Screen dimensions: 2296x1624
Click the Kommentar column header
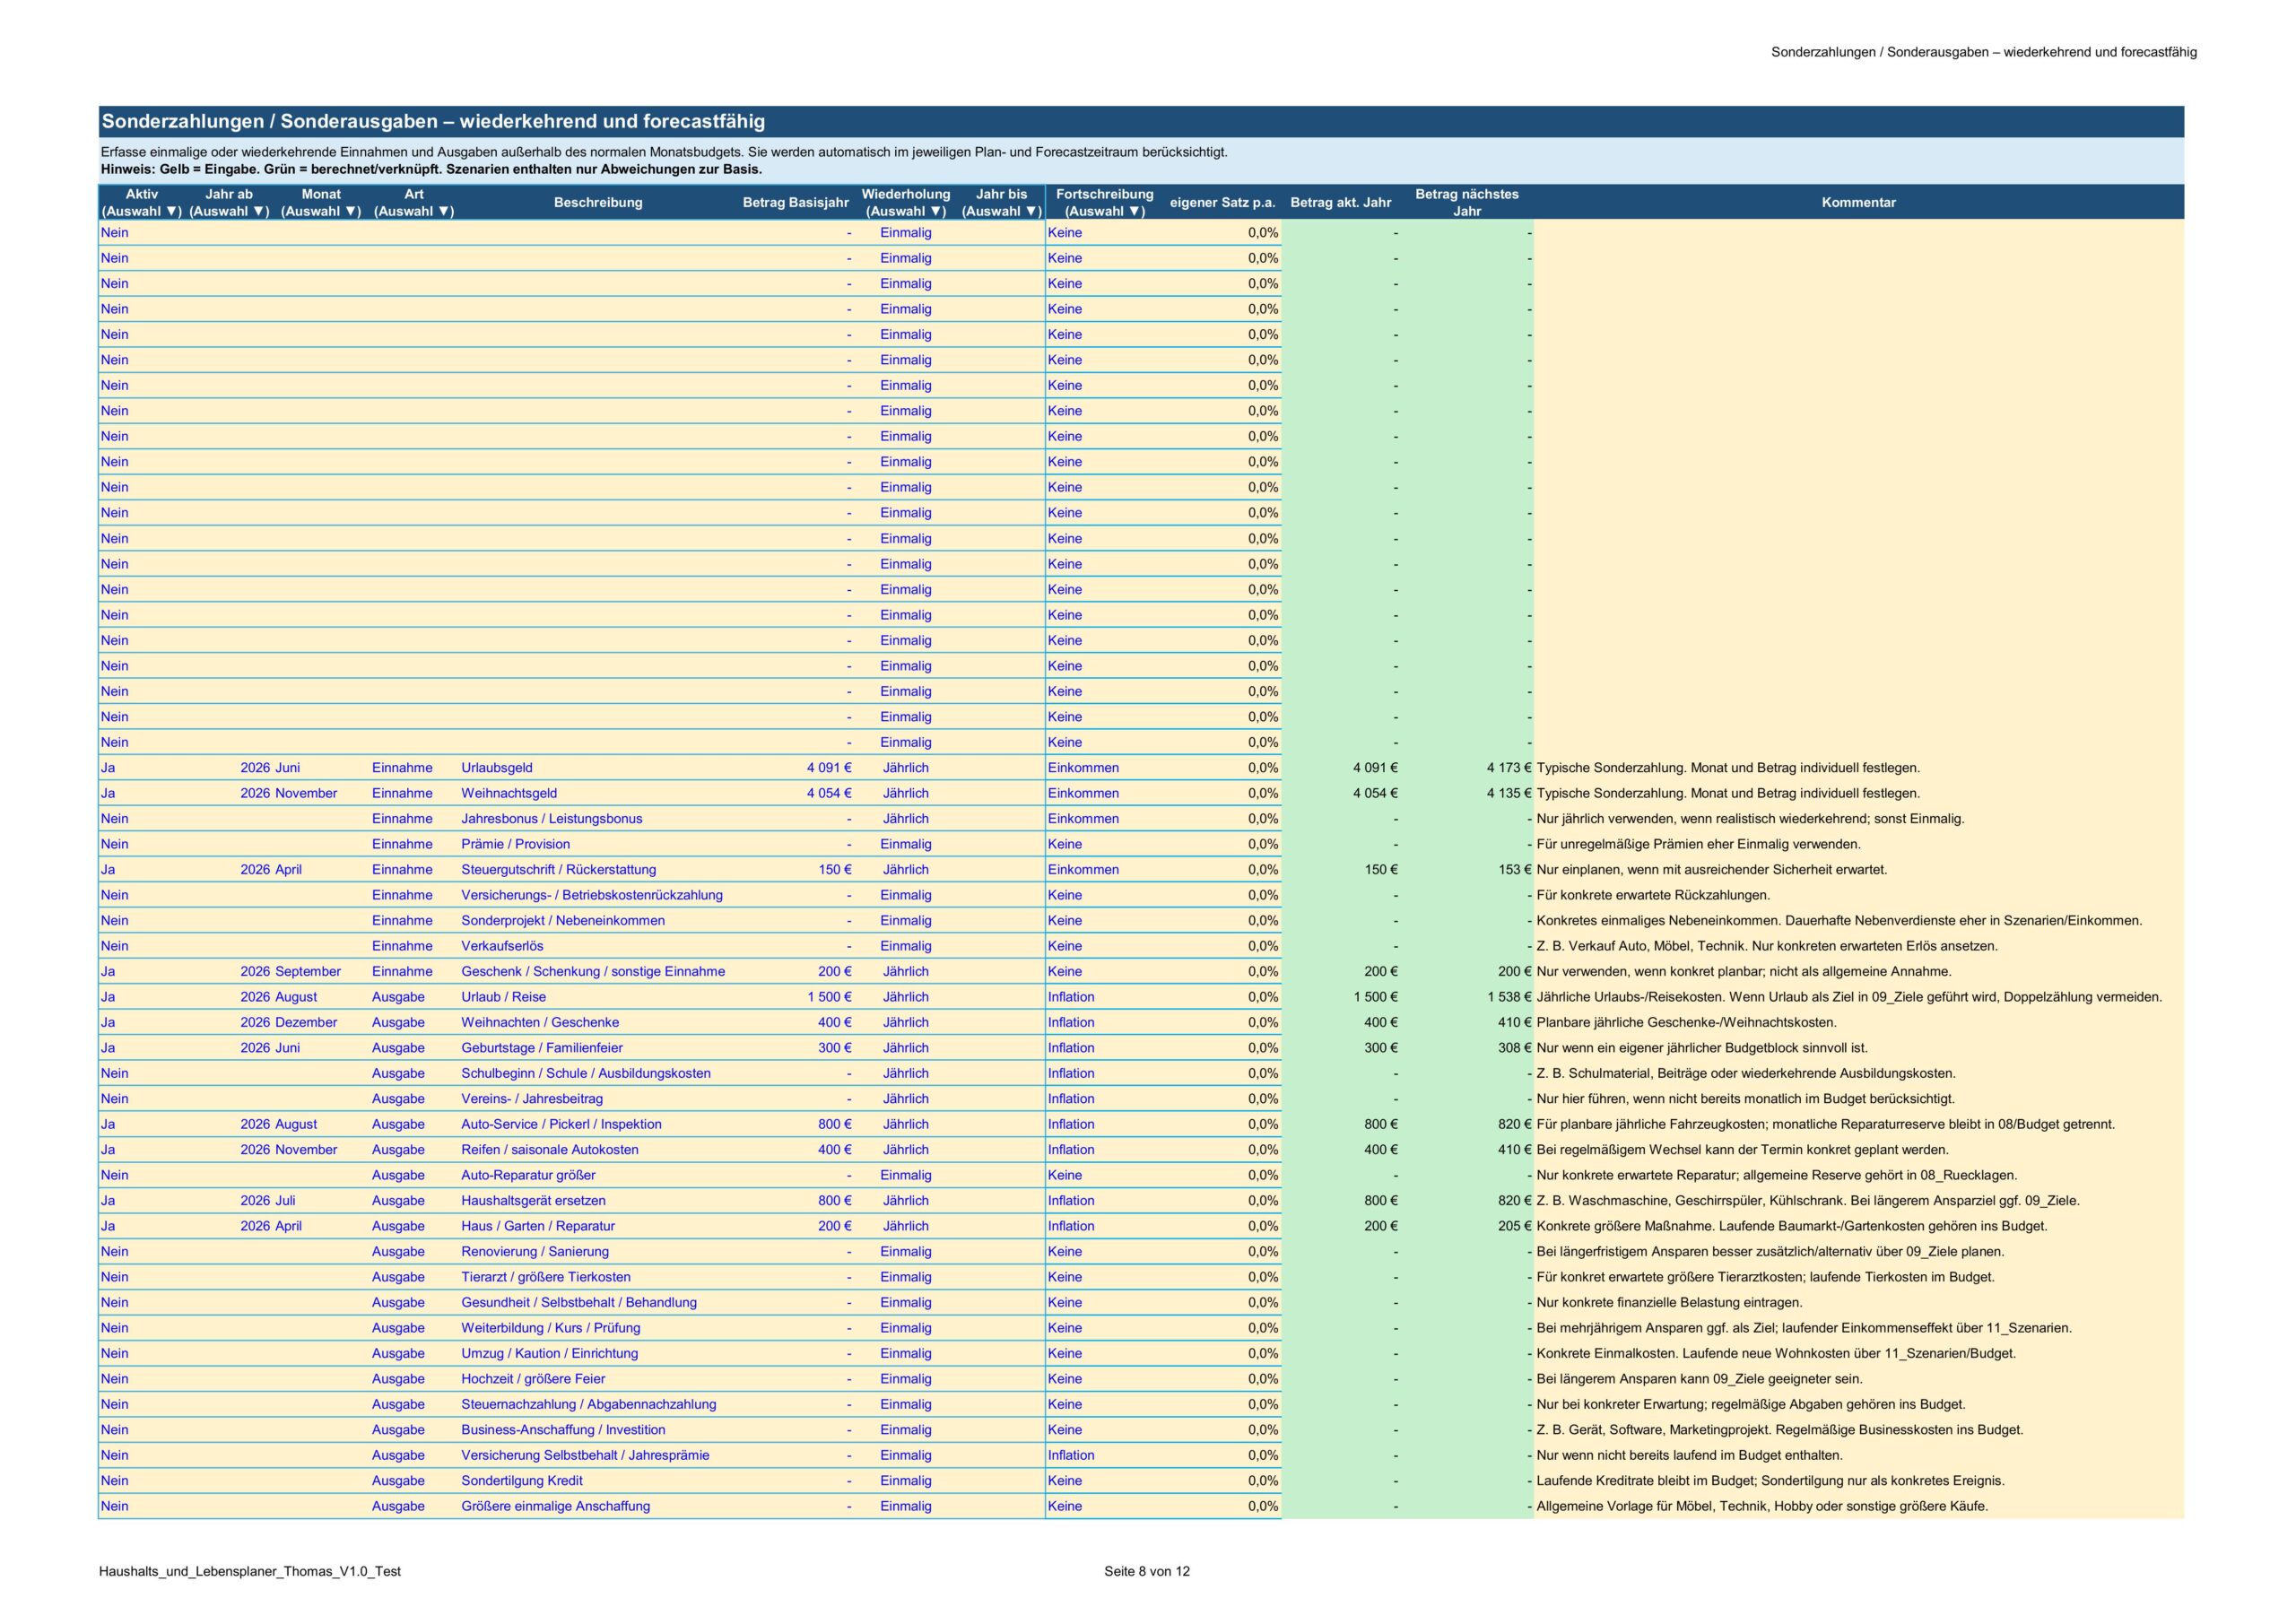point(1858,203)
